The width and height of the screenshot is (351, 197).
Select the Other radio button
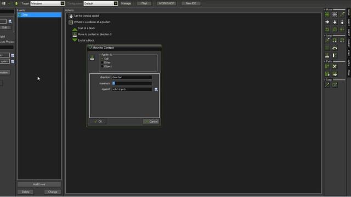click(102, 62)
